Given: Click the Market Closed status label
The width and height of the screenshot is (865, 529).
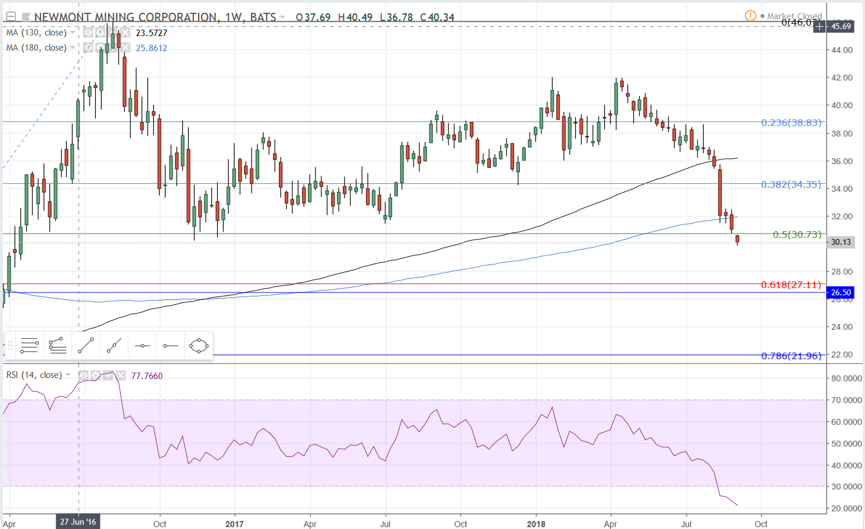Looking at the screenshot, I should [794, 16].
